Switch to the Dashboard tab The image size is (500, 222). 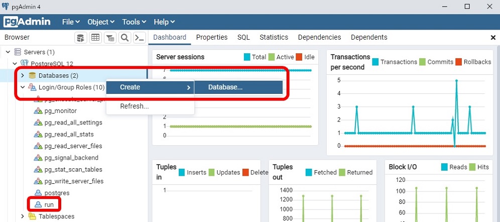170,37
